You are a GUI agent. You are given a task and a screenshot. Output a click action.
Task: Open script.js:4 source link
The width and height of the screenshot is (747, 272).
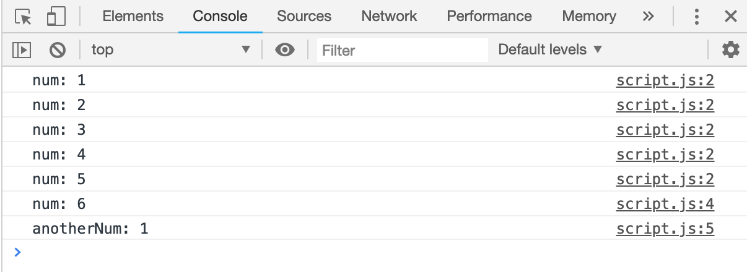pos(665,205)
